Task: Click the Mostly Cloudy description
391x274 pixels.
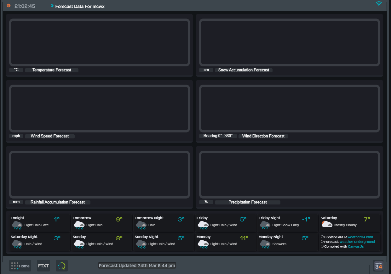Action: (346, 225)
